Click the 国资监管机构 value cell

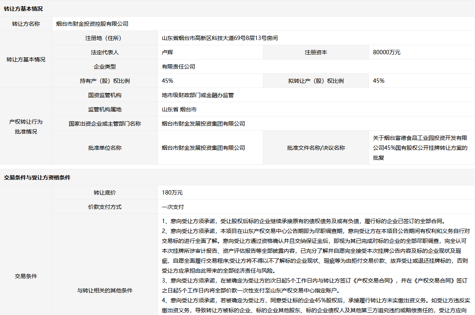[x=198, y=95]
